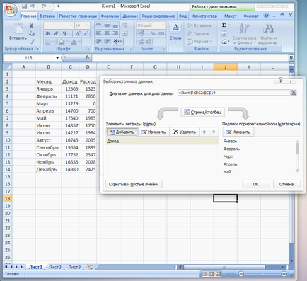Confirm the dialog with ОК

click(256, 184)
